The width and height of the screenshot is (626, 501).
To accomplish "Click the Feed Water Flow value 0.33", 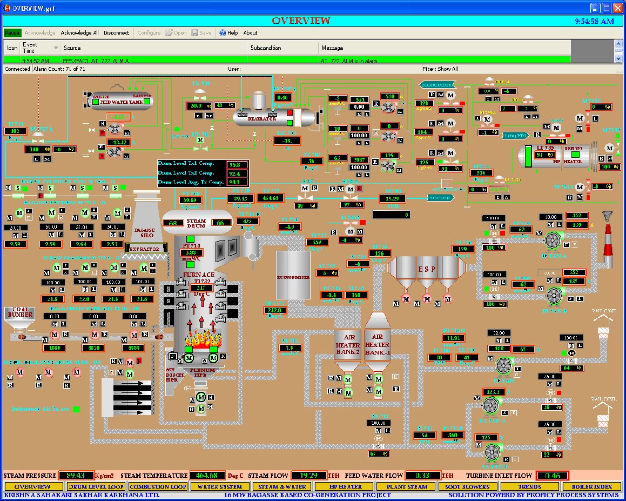I will coord(422,476).
